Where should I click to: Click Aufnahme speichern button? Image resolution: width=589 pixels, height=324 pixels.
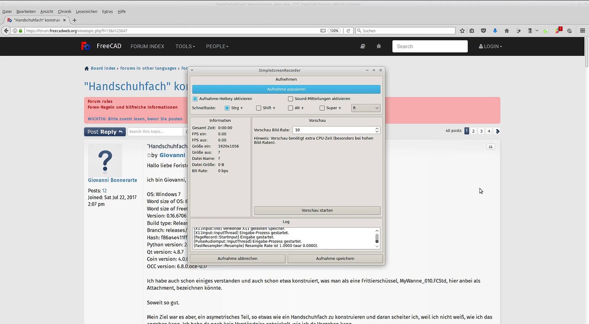coord(335,258)
